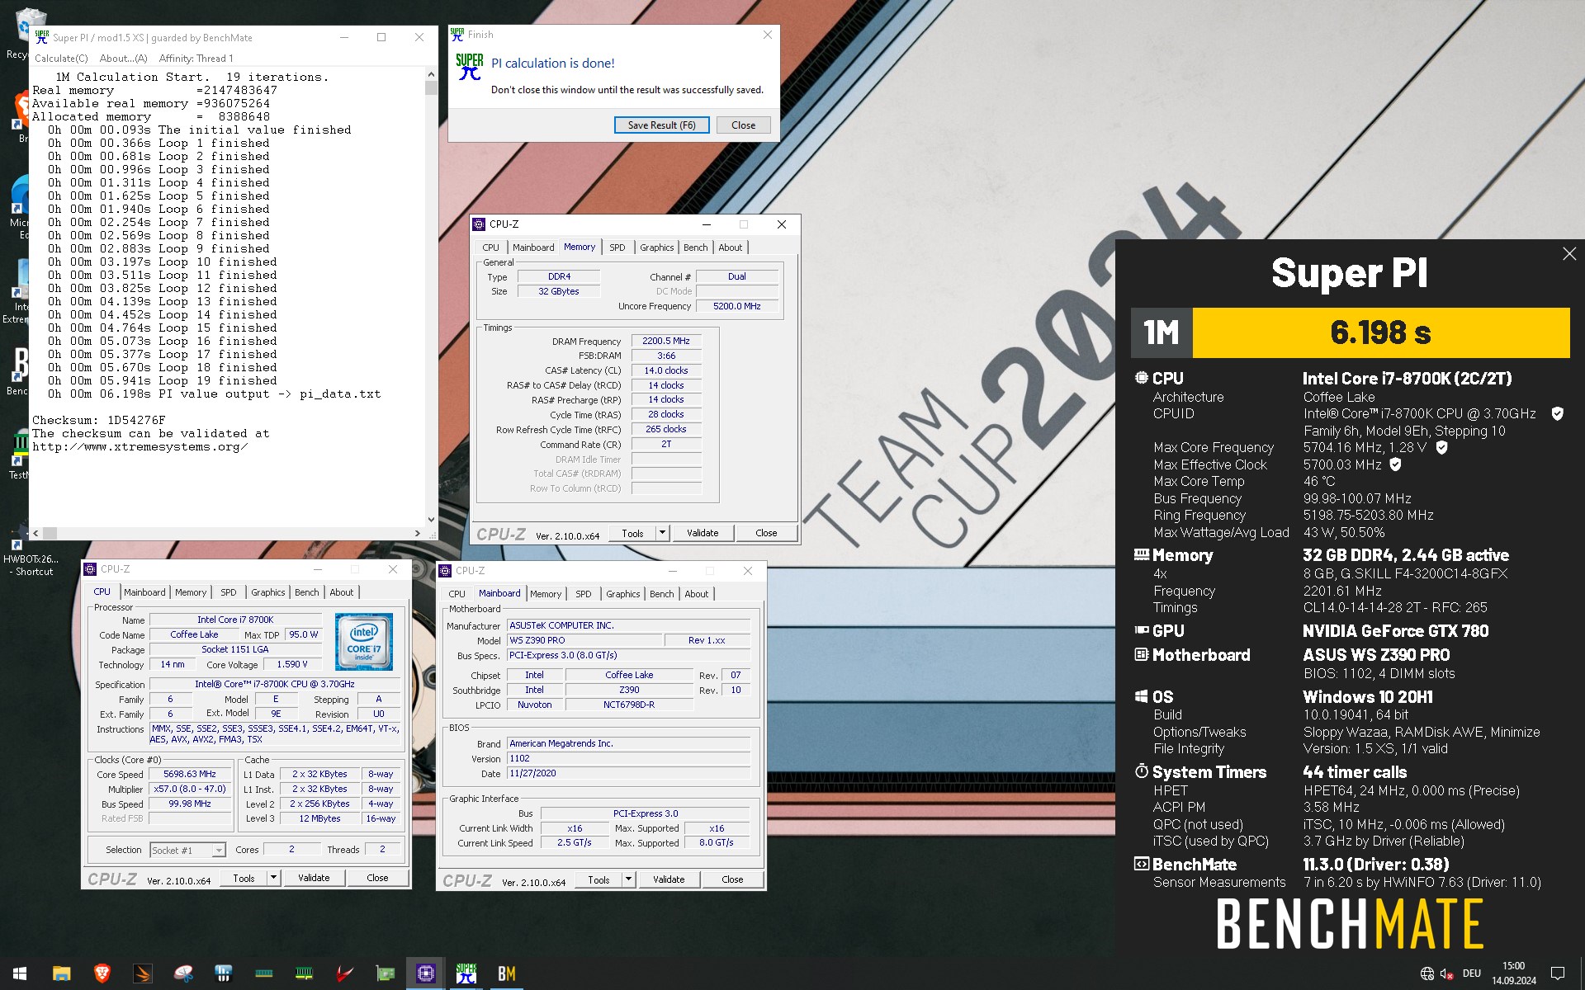Open Calculate(C) menu in Super PI
1585x990 pixels.
coord(61,59)
